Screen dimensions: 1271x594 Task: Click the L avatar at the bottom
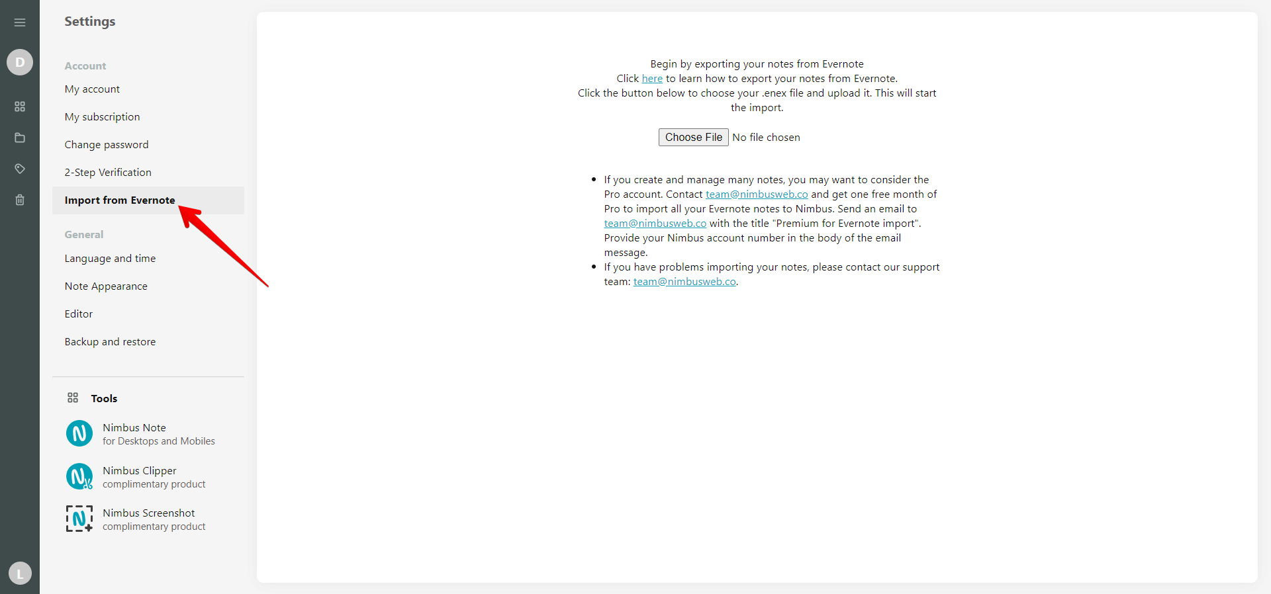[x=20, y=573]
